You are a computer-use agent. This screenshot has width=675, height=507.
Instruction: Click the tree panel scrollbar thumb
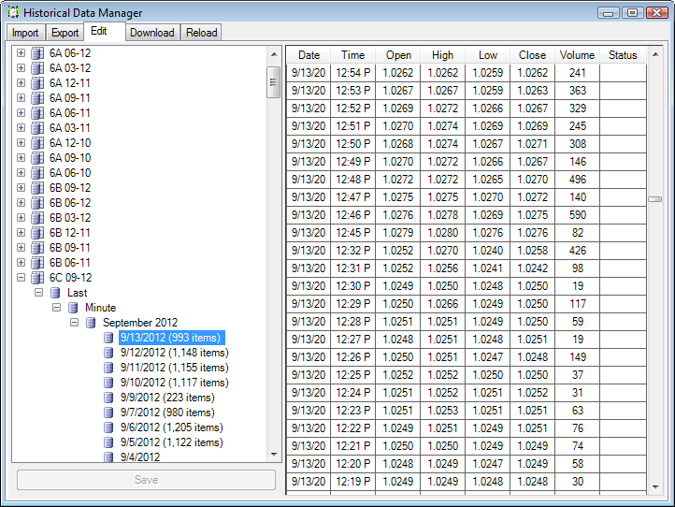(273, 82)
